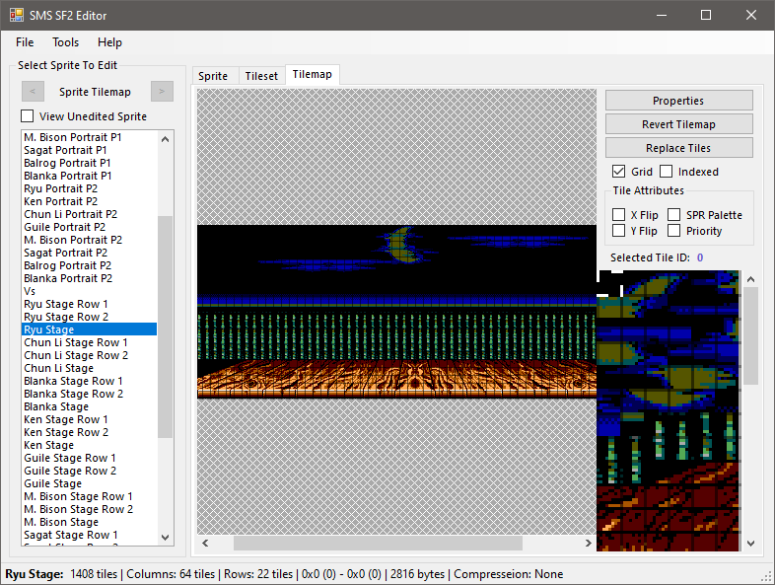
Task: Click the Revert Tilemap button
Action: 678,124
